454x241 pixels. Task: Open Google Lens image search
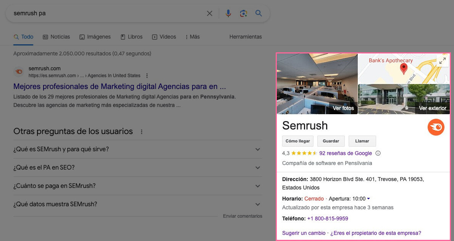pyautogui.click(x=243, y=13)
